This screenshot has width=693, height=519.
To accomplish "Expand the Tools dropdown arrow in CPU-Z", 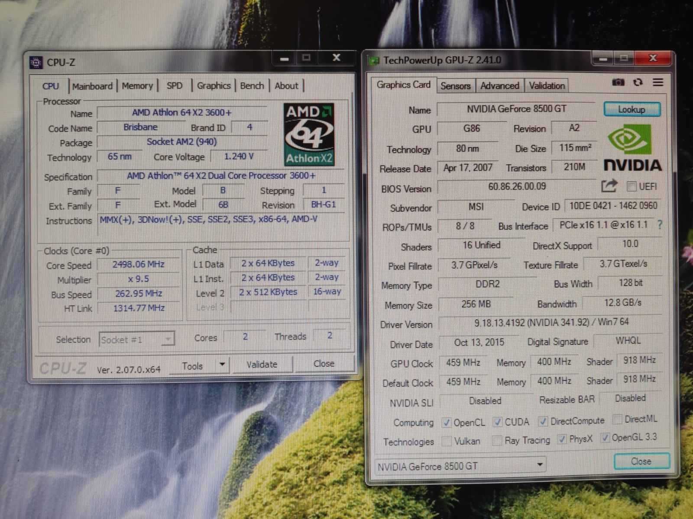I will (x=222, y=365).
